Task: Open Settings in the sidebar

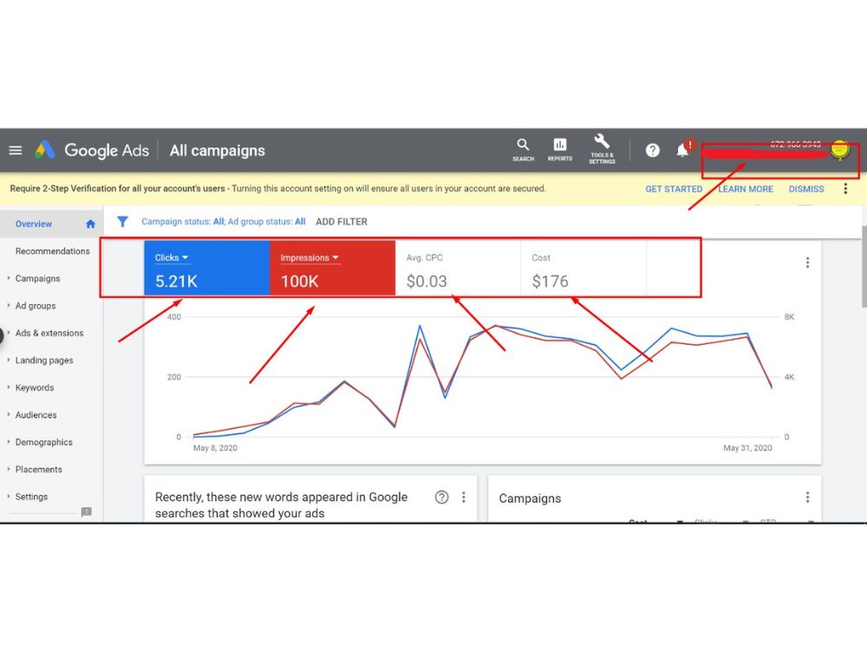Action: 31,497
